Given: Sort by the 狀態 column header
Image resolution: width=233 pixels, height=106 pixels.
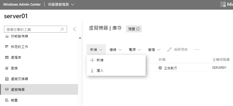Looking at the screenshot, I should 162,60.
